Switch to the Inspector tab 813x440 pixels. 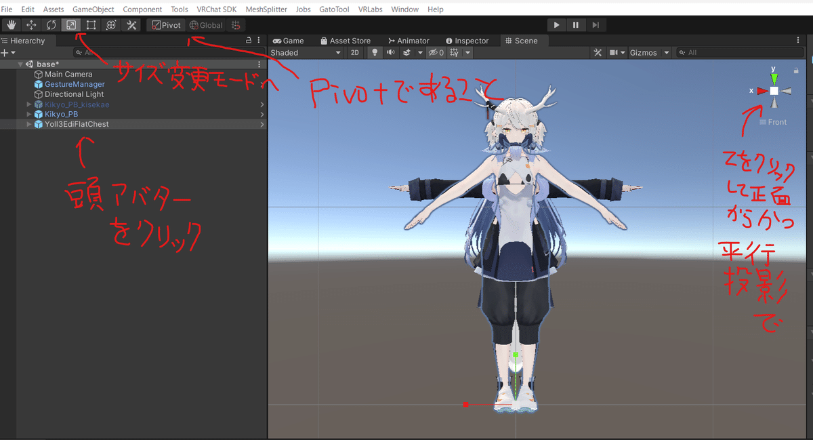click(x=467, y=41)
